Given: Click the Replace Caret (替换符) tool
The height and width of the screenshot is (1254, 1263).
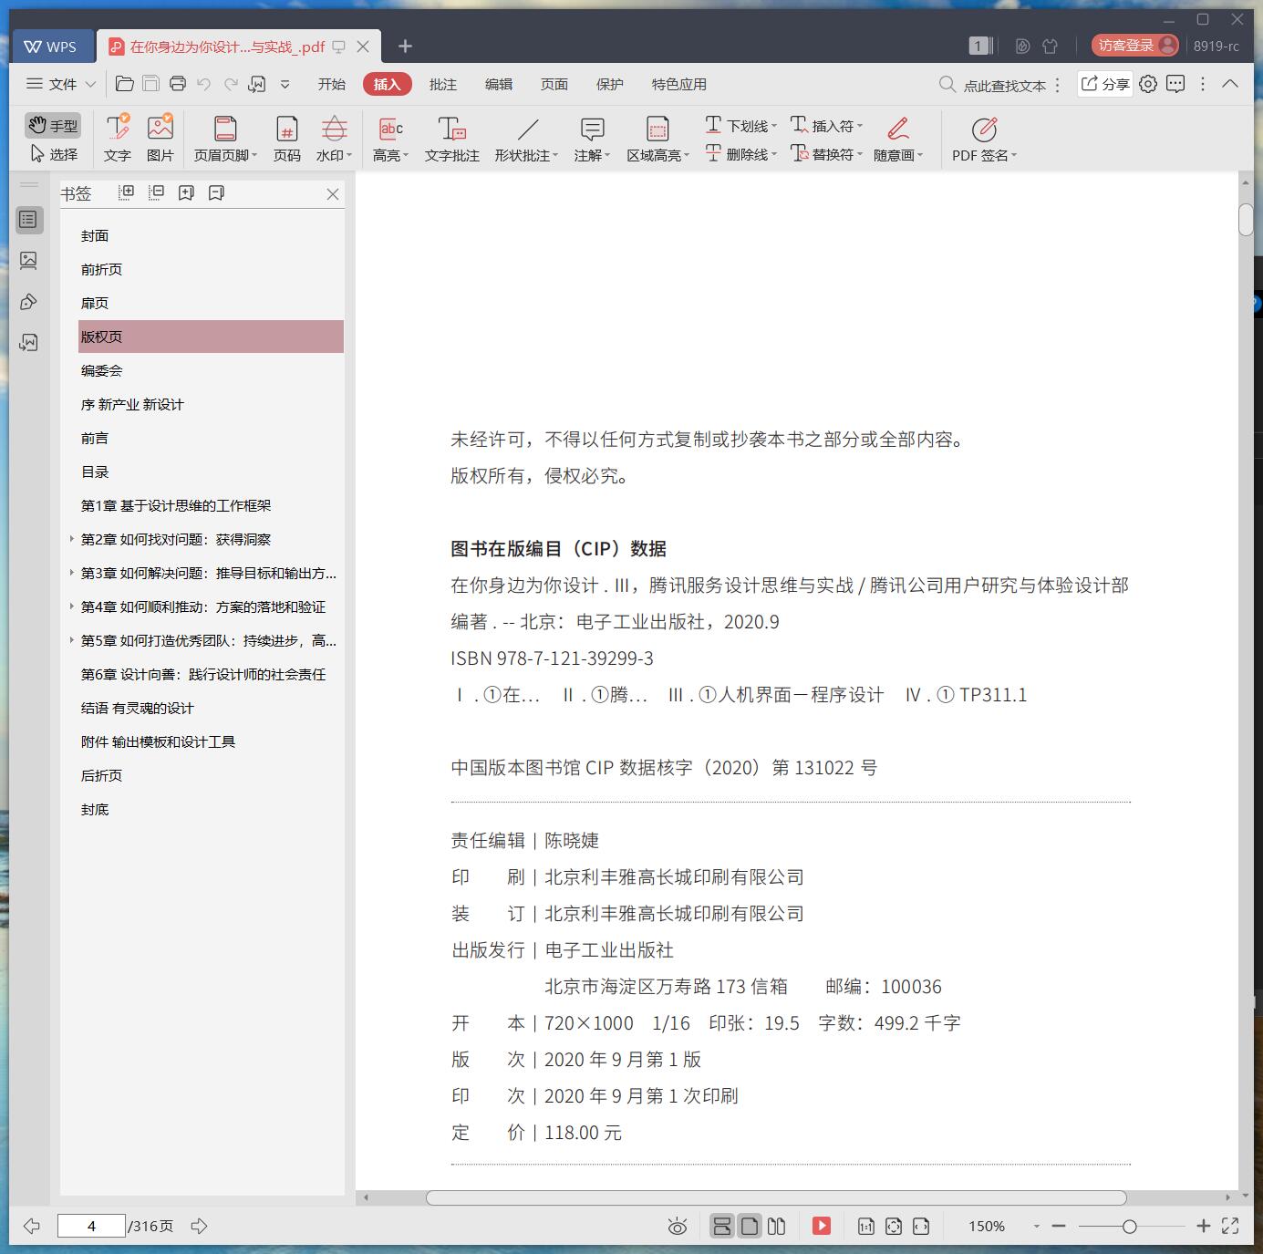Looking at the screenshot, I should pyautogui.click(x=826, y=154).
